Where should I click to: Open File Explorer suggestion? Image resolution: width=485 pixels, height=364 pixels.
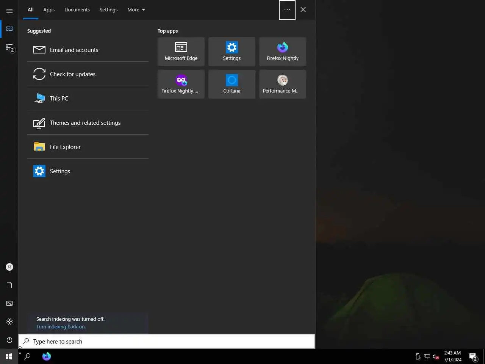coord(88,147)
